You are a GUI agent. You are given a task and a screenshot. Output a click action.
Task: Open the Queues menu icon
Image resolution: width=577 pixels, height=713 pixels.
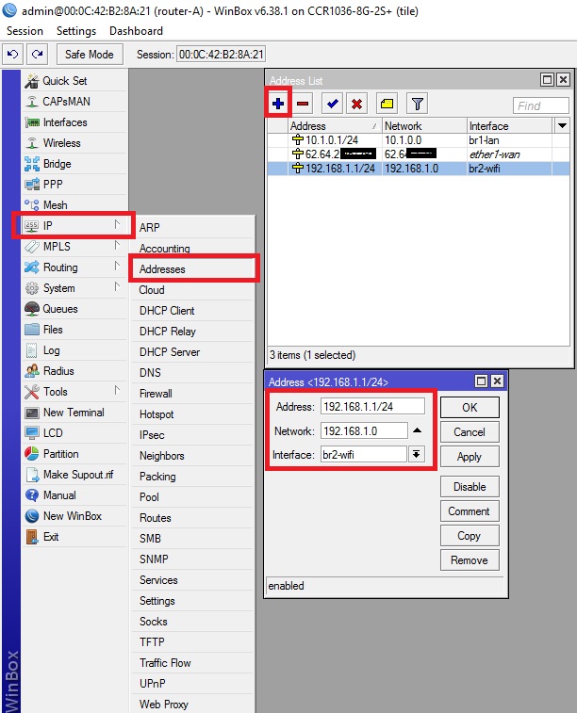tap(32, 309)
